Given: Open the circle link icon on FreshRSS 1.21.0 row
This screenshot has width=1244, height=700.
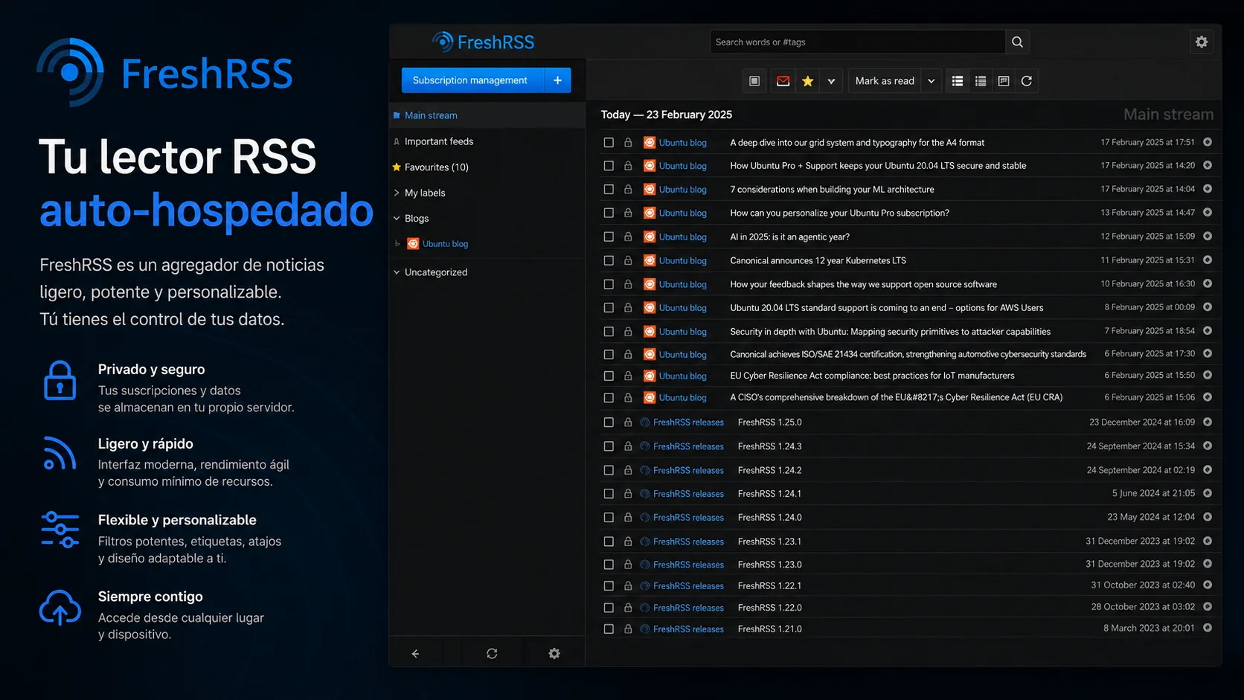Looking at the screenshot, I should (1208, 628).
